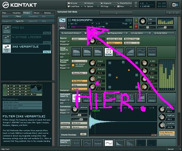Toggle the Auto Gain button
This screenshot has width=182, height=151.
pos(79,123)
